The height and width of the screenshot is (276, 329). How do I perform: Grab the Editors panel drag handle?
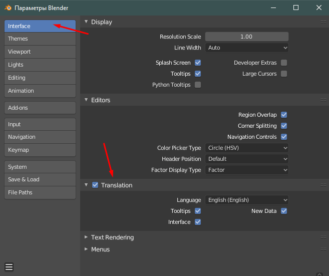[323, 100]
